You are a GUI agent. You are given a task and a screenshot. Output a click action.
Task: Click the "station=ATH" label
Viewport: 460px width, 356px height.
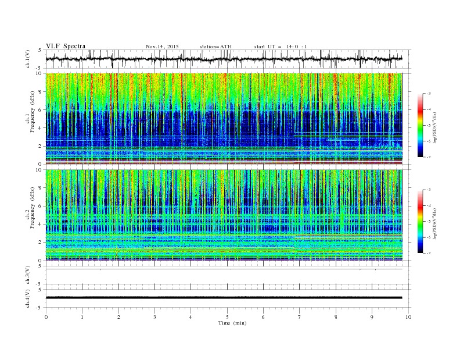tap(215, 47)
